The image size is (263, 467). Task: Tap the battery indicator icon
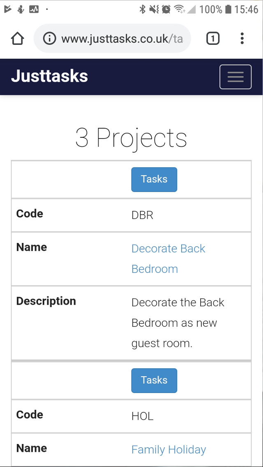(x=228, y=9)
